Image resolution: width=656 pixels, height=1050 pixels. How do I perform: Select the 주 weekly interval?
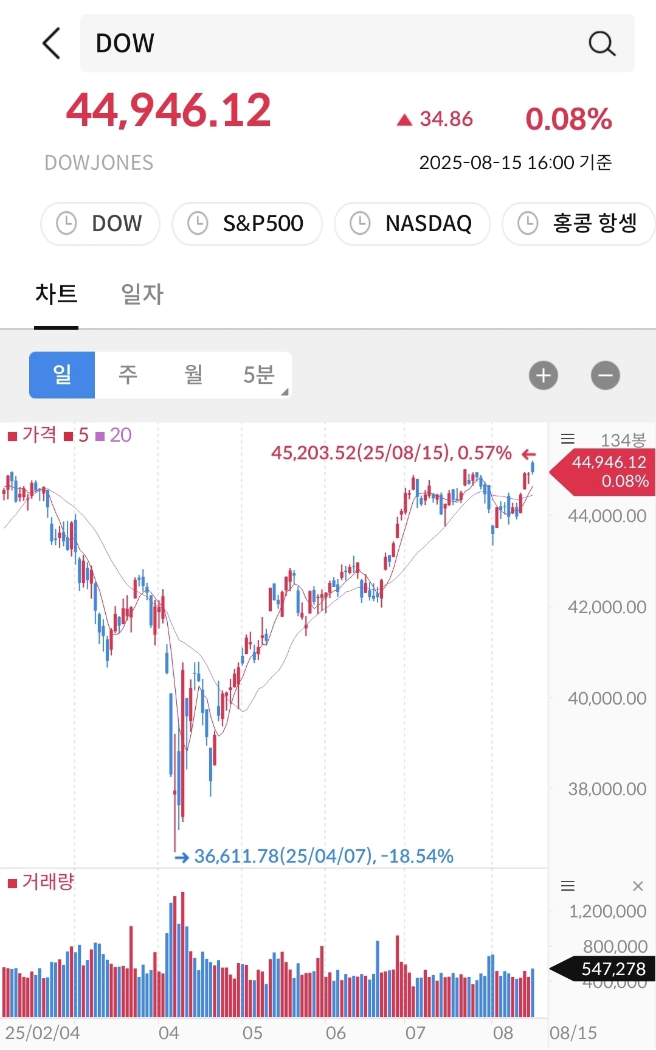click(x=128, y=375)
